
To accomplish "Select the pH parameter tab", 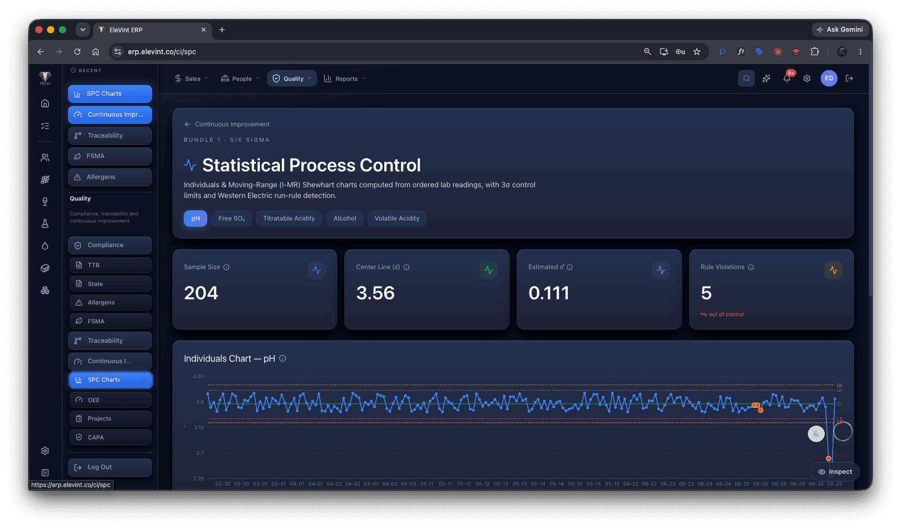I will 195,218.
